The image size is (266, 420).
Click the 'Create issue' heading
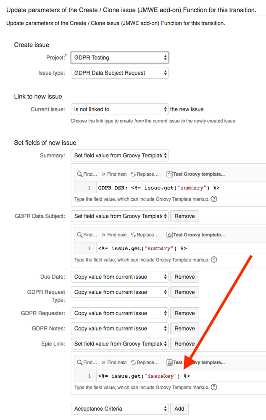click(32, 45)
